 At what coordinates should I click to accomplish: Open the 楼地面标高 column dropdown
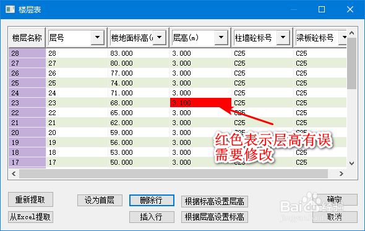(x=160, y=37)
